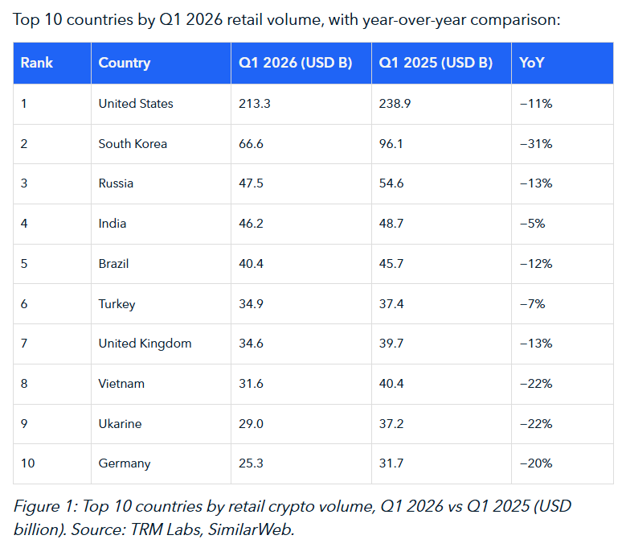Screen dimensions: 626x560
Task: Select the Vietnam country cell
Action: (x=121, y=384)
